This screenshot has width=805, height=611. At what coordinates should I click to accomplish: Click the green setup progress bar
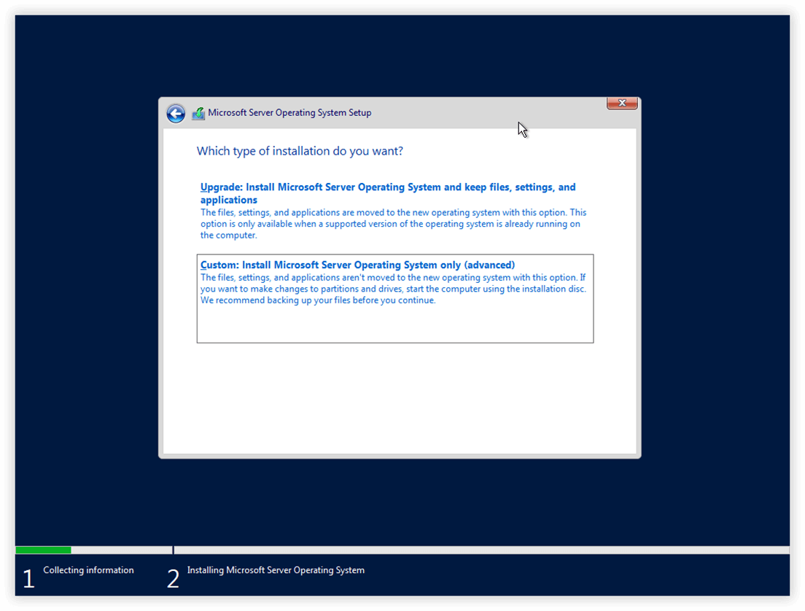tap(44, 550)
